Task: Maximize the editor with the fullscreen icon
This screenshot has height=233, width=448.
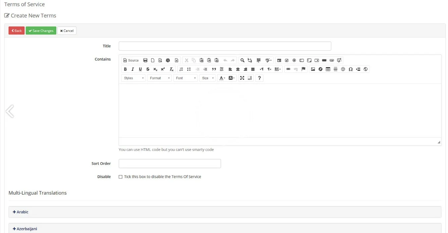Action: click(242, 78)
